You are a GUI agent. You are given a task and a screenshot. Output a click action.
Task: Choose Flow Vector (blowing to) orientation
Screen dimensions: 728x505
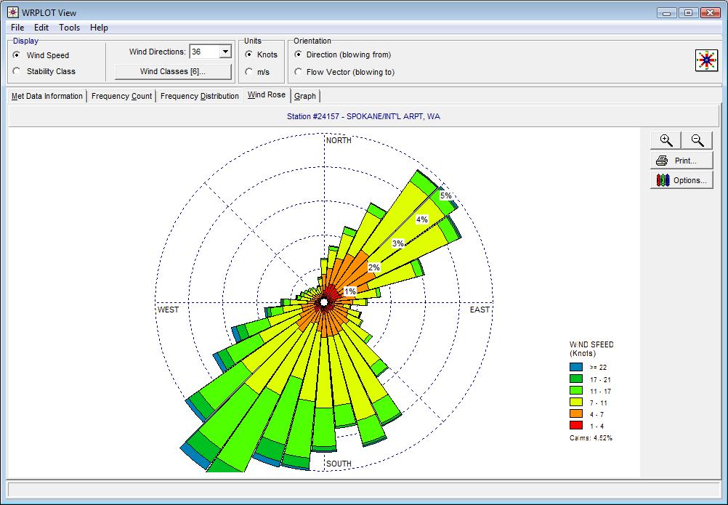[299, 72]
